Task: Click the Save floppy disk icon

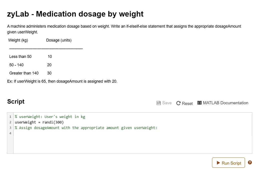Action: tap(158, 103)
